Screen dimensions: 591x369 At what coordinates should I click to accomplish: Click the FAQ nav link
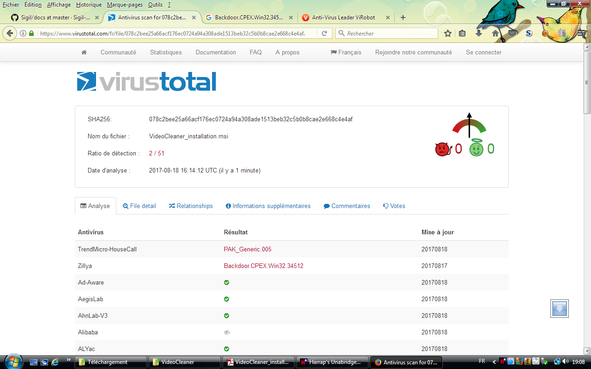[x=256, y=53]
